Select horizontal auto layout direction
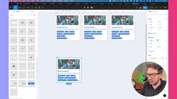The height and width of the screenshot is (99, 177). [151, 41]
